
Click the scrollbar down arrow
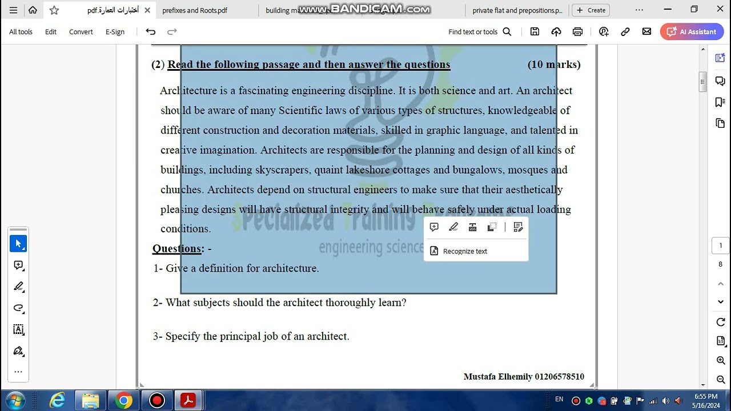[703, 384]
